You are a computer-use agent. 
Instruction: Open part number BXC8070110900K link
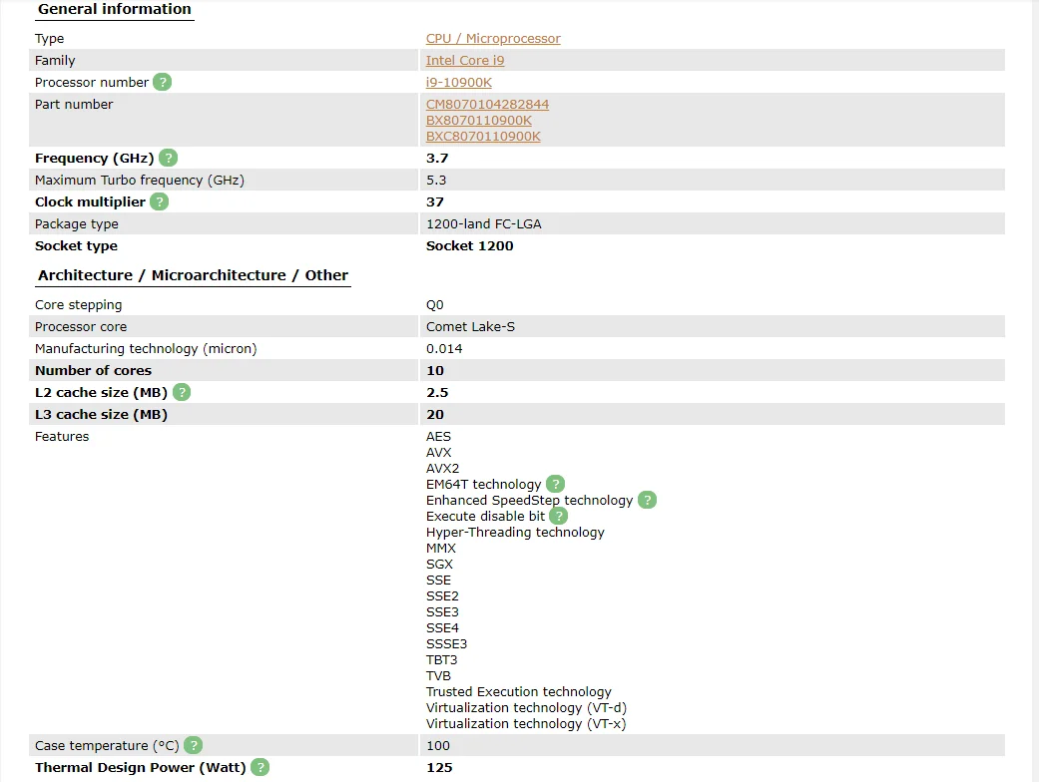point(483,136)
